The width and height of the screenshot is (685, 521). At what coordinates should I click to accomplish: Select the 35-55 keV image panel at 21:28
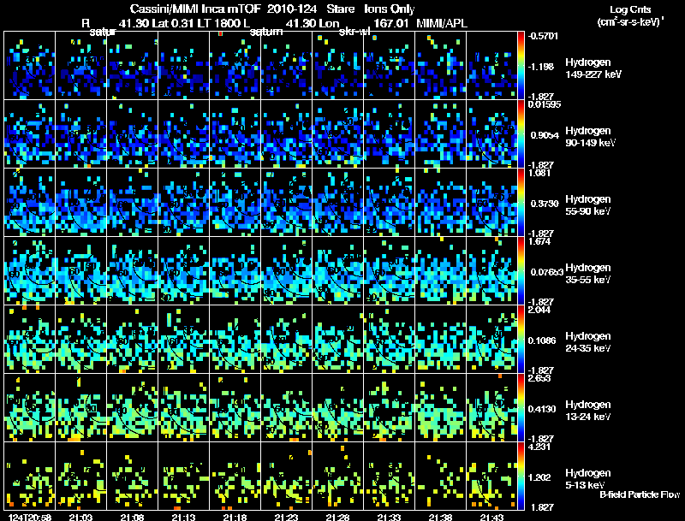(337, 271)
